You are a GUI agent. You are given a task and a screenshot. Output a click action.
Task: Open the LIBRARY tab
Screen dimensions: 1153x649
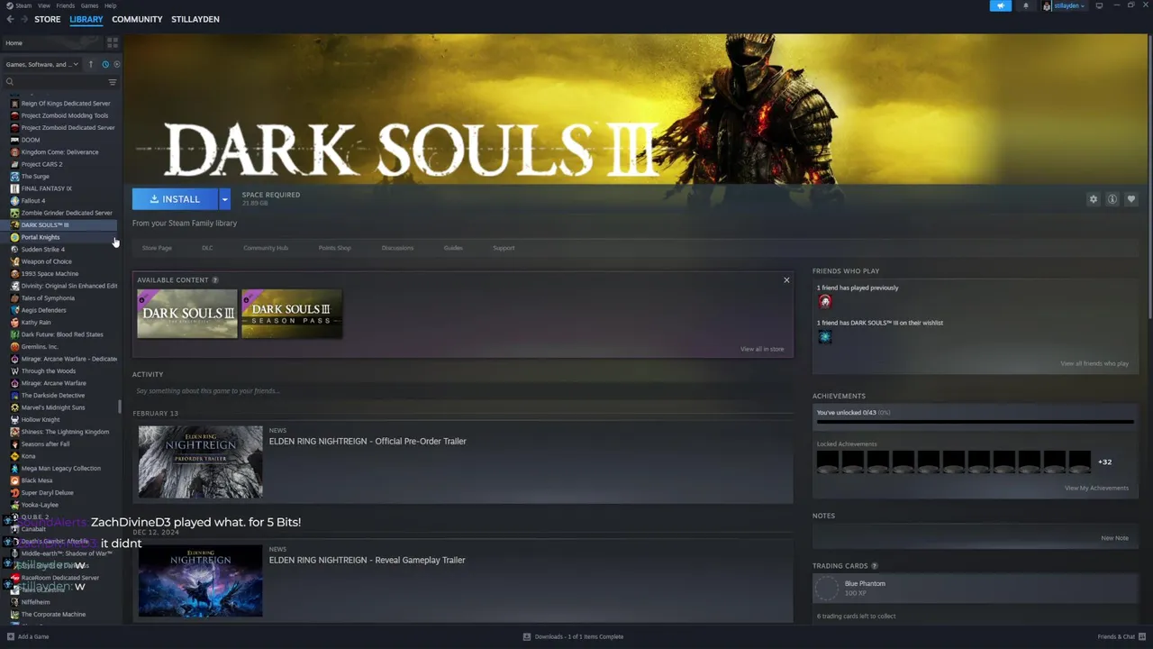(86, 19)
